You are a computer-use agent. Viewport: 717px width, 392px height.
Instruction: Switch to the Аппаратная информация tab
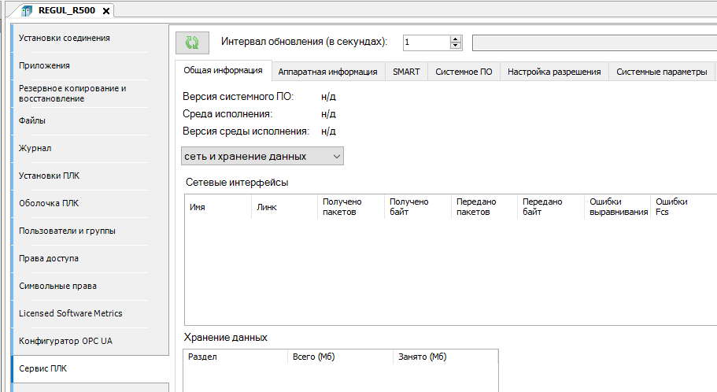tap(327, 72)
